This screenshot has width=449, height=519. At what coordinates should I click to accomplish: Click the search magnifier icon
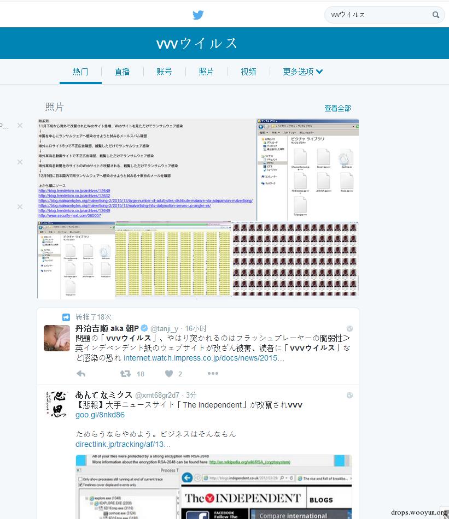436,15
